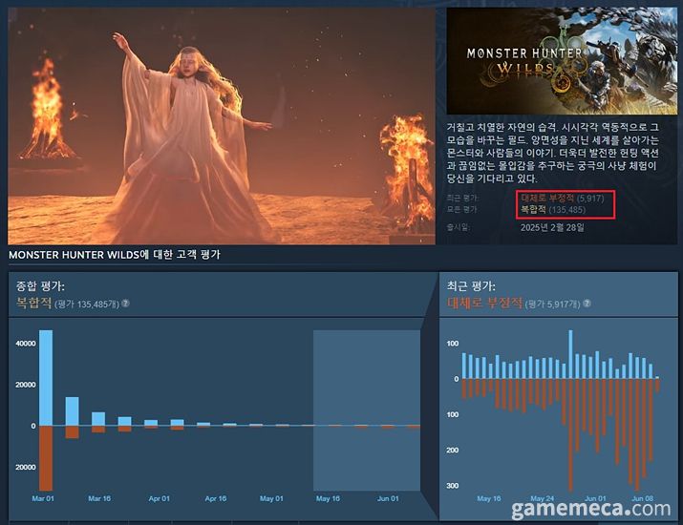The width and height of the screenshot is (683, 525).
Task: Click the MONSTER HUNTER WILDS 고객 평가 section heading
Action: click(x=115, y=255)
